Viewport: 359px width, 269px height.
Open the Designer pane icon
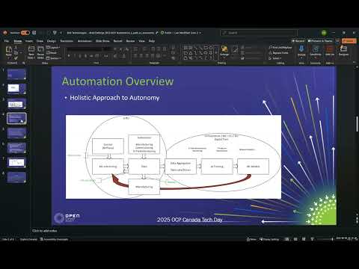pos(343,51)
